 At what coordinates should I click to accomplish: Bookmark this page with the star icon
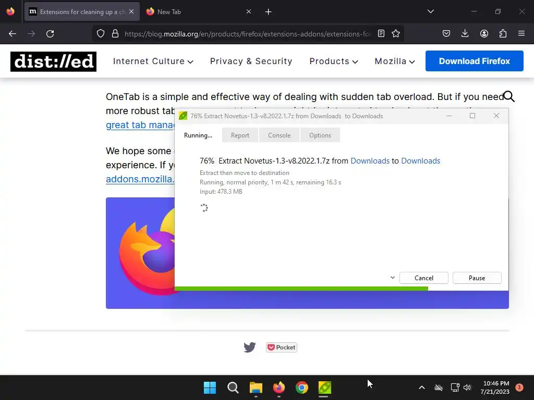[396, 34]
